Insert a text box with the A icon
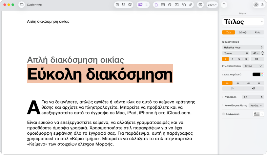This screenshot has height=155, width=267. click(x=177, y=5)
